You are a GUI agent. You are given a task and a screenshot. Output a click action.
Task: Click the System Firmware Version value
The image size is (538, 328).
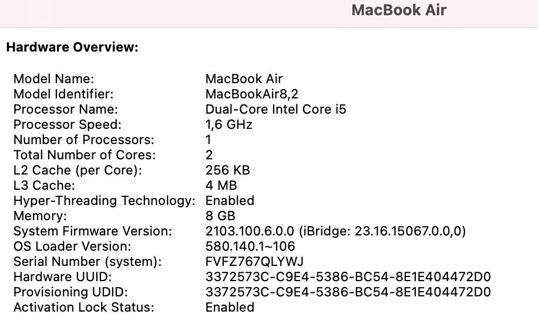click(x=335, y=231)
